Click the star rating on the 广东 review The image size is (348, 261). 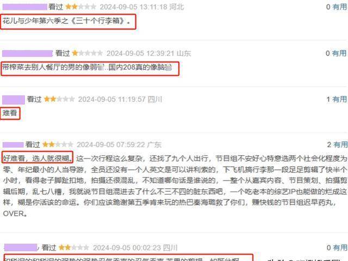[58, 144]
